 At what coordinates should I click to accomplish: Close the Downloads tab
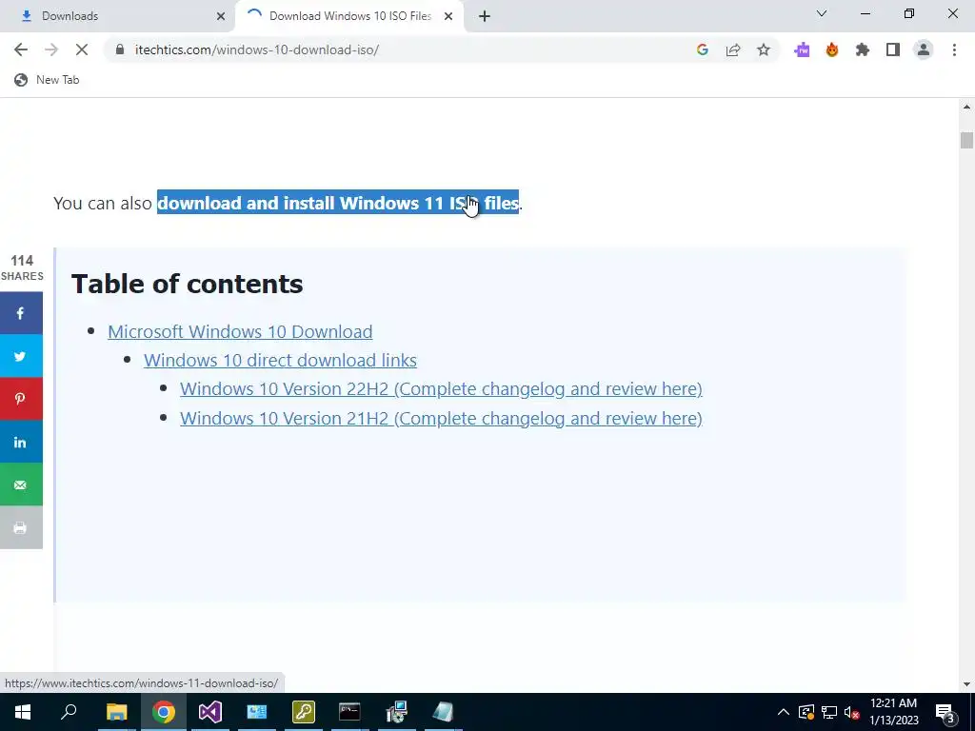pyautogui.click(x=221, y=17)
